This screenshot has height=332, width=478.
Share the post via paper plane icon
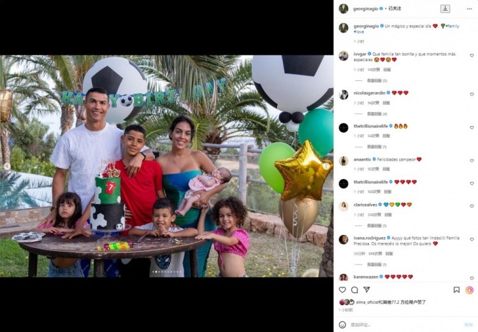(x=366, y=289)
